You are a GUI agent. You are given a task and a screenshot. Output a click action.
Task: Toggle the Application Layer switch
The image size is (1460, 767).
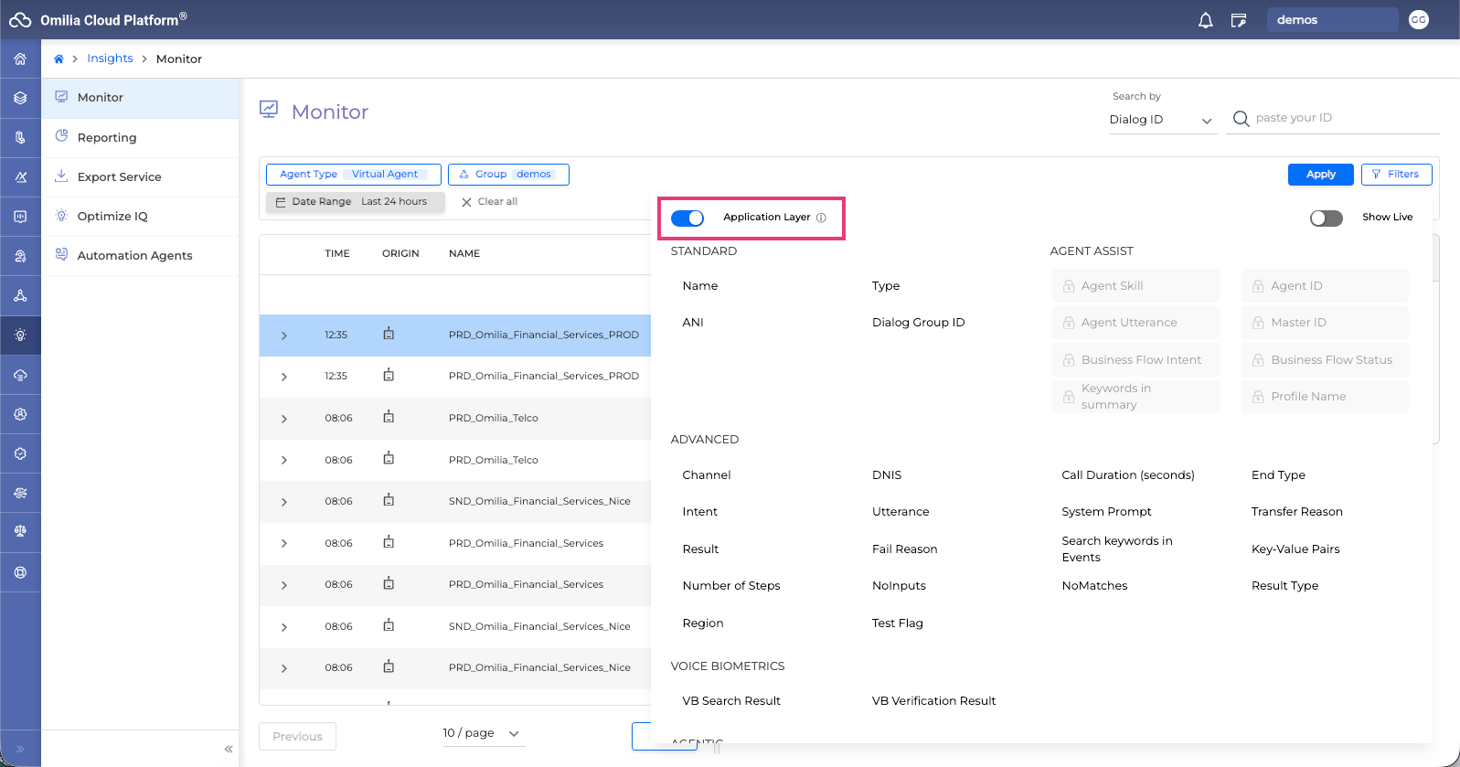point(687,218)
